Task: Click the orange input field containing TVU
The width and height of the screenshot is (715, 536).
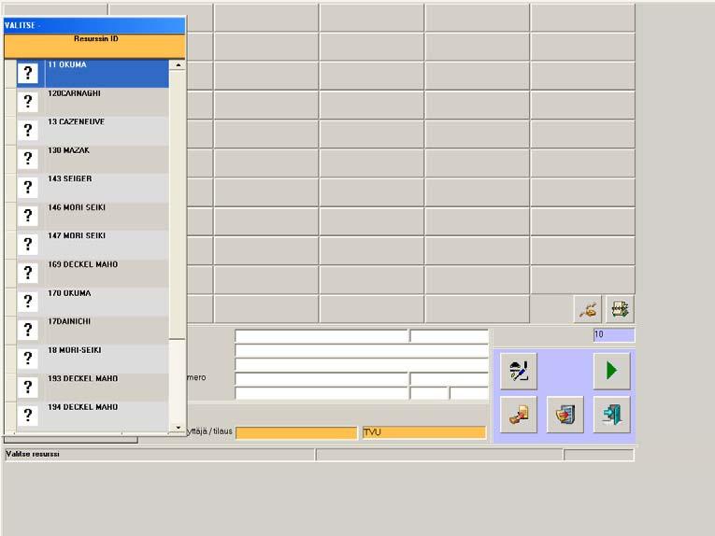Action: click(424, 432)
